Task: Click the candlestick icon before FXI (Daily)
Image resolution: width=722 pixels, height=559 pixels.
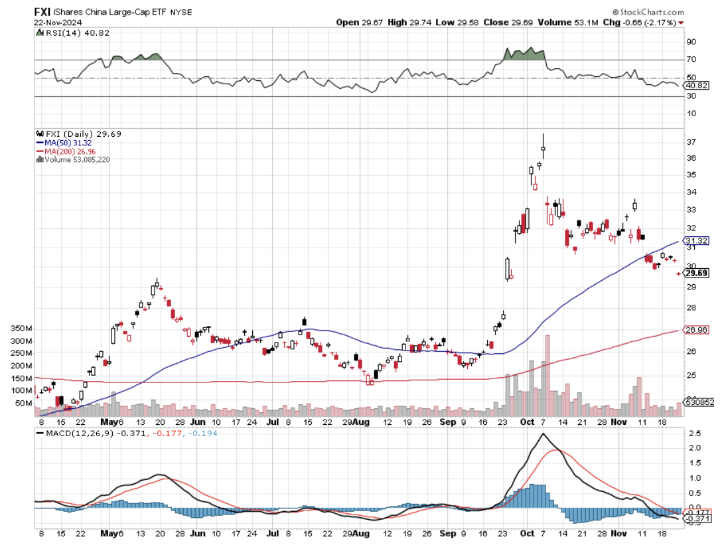Action: 38,133
